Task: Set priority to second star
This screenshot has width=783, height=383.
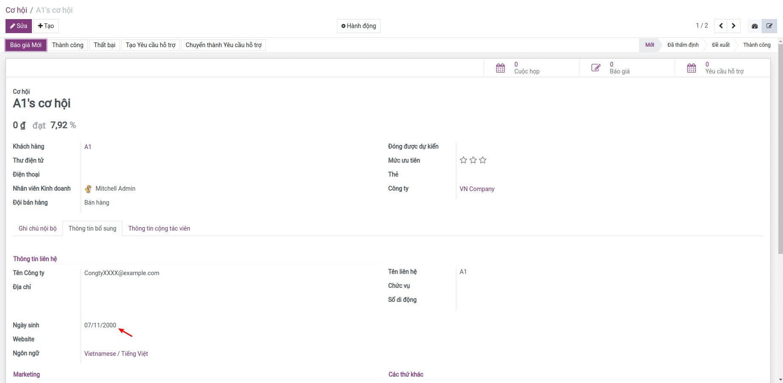Action: (x=473, y=160)
